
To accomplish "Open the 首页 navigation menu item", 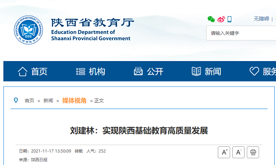I will point(39,71).
